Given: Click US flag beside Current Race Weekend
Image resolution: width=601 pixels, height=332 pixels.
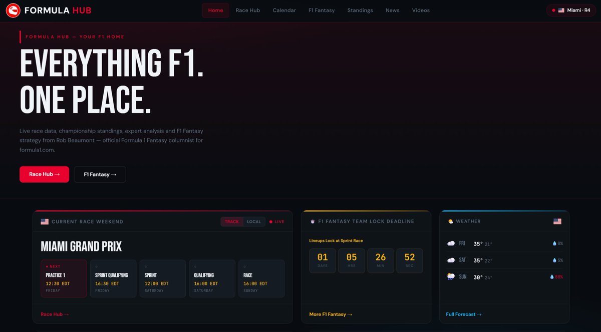Looking at the screenshot, I should point(45,221).
